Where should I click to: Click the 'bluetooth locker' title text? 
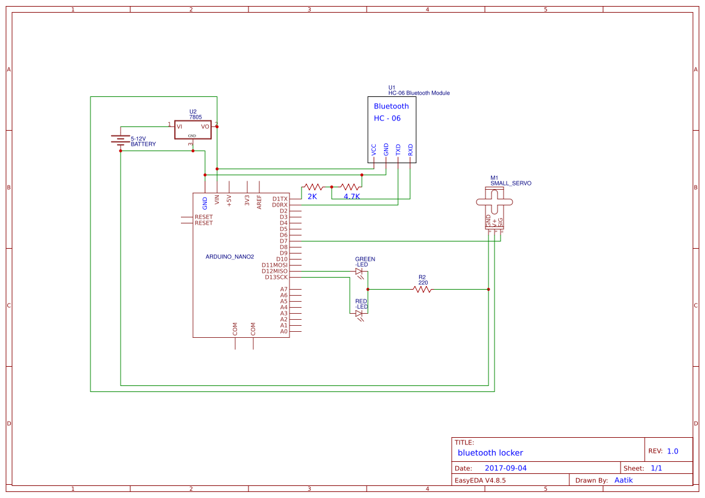pyautogui.click(x=490, y=453)
